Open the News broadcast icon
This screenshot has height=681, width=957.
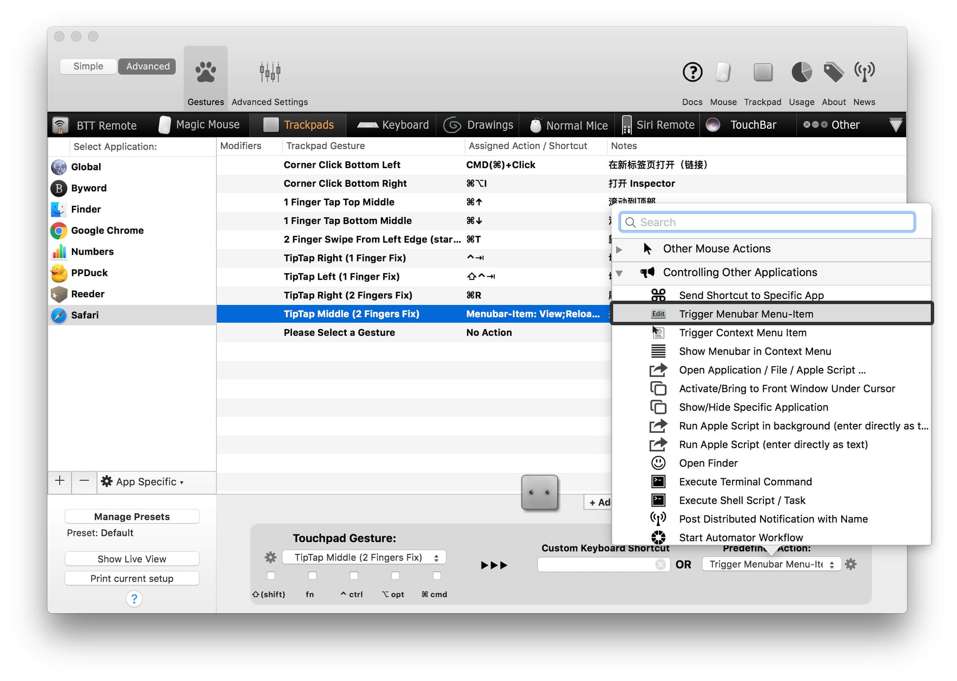(x=864, y=72)
